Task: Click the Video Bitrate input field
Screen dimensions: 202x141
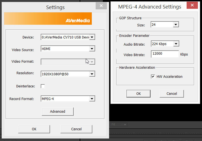Action: (165, 54)
